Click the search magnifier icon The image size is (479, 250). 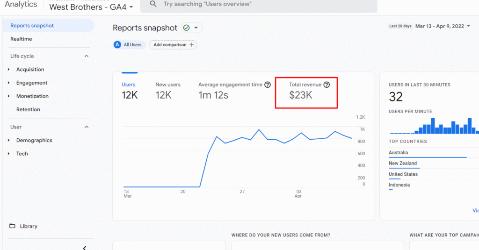[x=153, y=4]
